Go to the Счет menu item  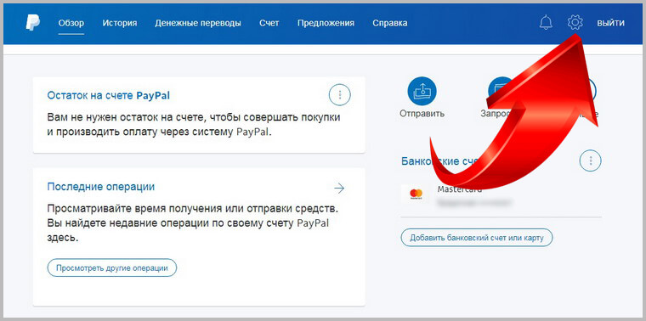(269, 23)
